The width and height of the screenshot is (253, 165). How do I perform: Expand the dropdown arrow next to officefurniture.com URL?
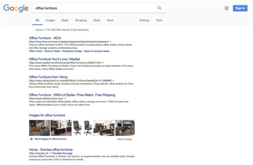coord(65,98)
